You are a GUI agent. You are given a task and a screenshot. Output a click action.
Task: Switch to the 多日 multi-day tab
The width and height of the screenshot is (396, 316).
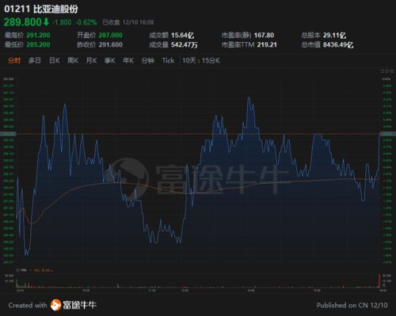35,60
